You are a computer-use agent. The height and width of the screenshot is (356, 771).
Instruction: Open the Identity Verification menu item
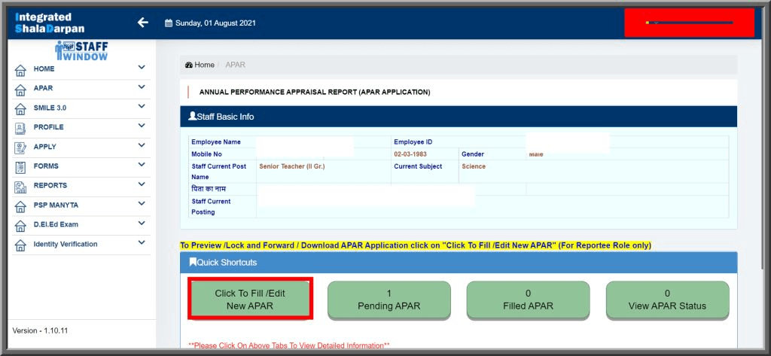click(x=65, y=244)
